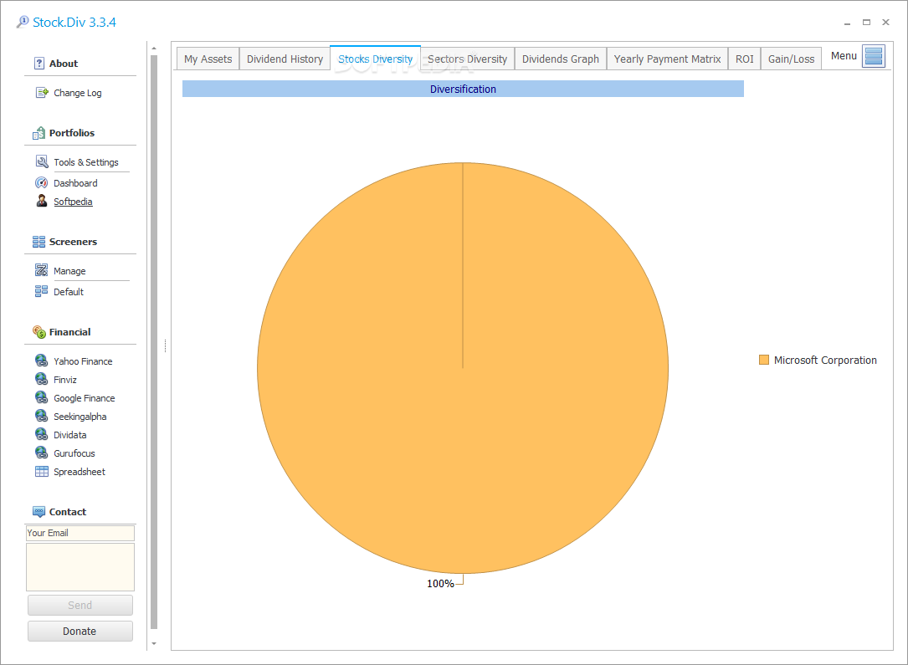Click the Tools & Settings magnifier icon

pyautogui.click(x=42, y=161)
